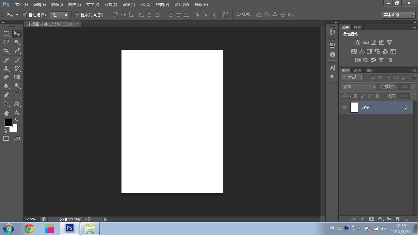Toggle Quick Mask mode
Viewport: 418px width, 235px height.
(x=6, y=139)
